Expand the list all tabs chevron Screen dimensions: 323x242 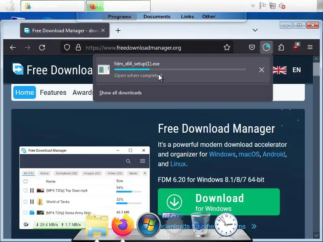pyautogui.click(x=255, y=30)
